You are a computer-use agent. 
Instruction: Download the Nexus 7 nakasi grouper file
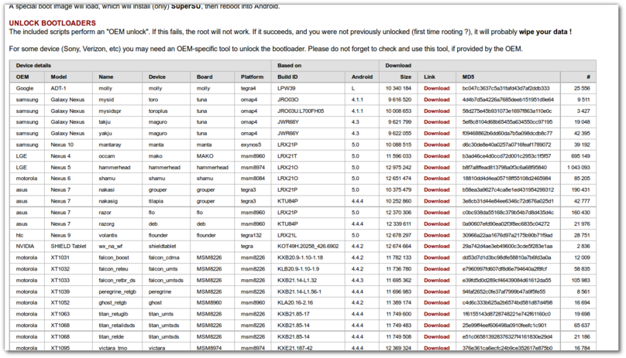pyautogui.click(x=436, y=189)
